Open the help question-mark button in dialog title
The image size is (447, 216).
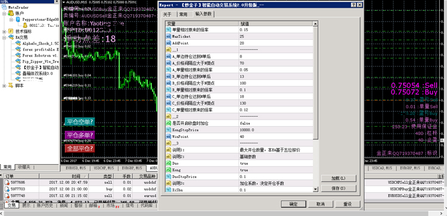(x=353, y=5)
